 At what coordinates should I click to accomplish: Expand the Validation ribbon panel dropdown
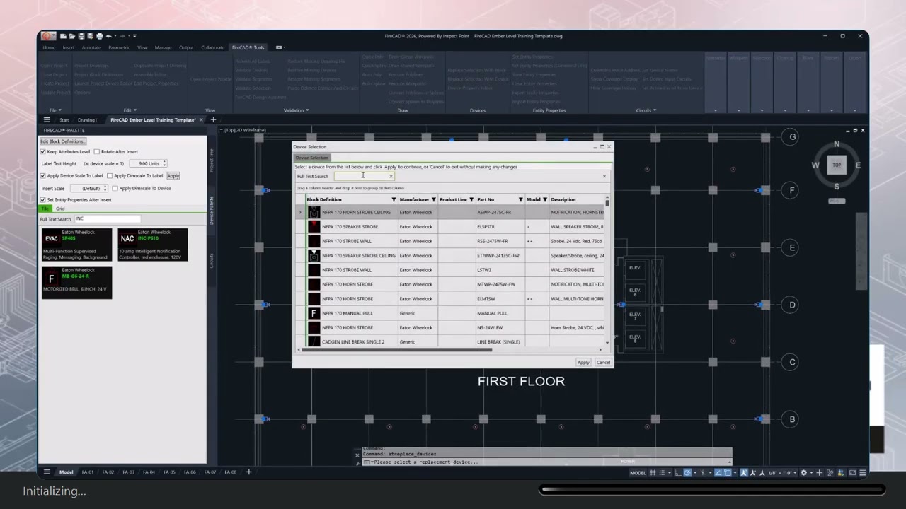306,110
